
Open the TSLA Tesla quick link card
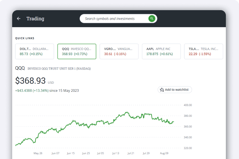(x=203, y=51)
